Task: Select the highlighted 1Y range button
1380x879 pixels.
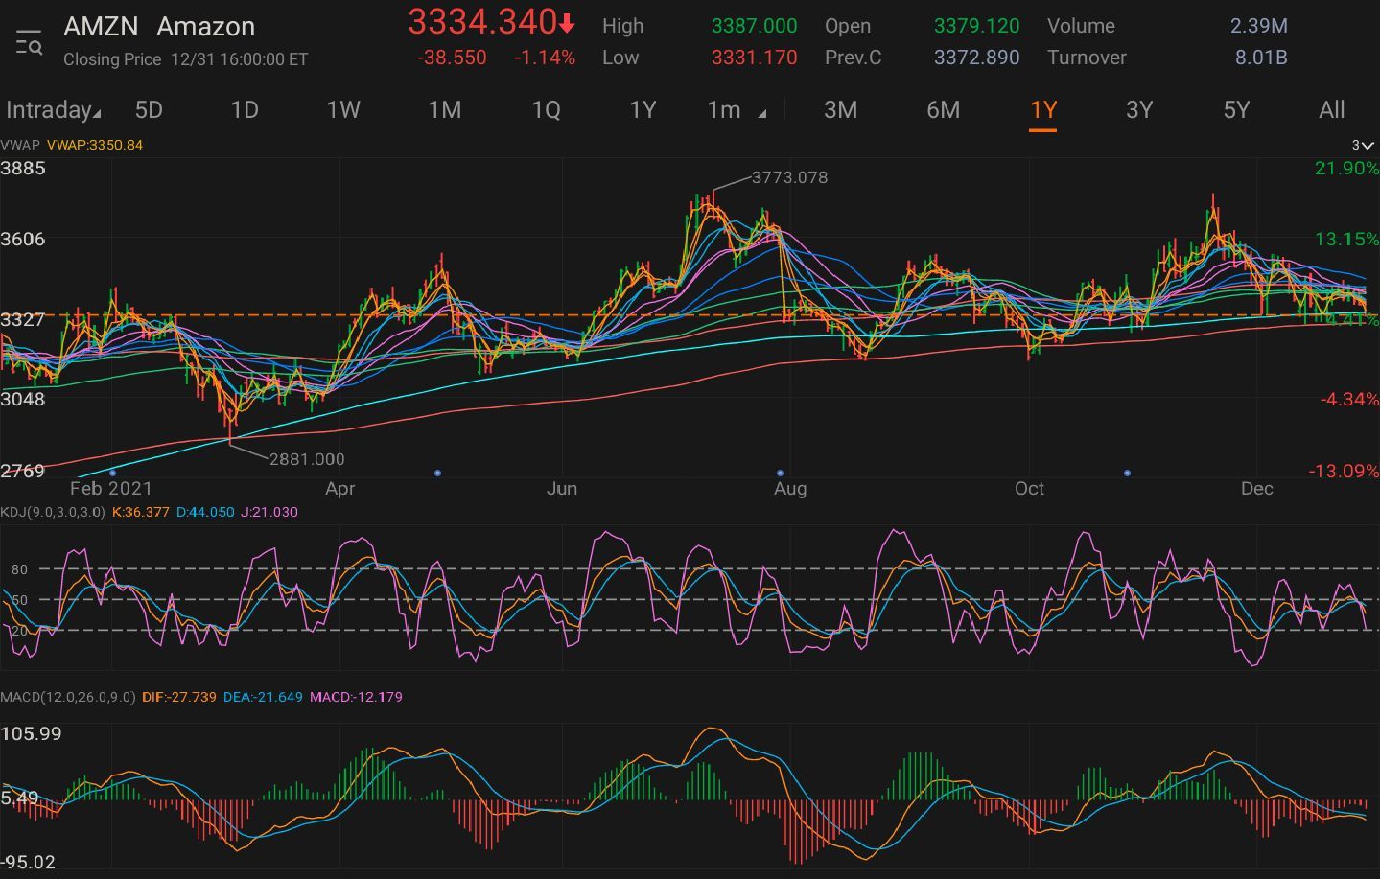Action: (x=1043, y=109)
